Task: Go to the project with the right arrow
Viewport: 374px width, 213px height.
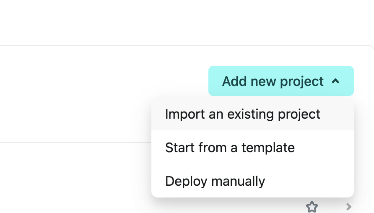Action: pyautogui.click(x=349, y=207)
